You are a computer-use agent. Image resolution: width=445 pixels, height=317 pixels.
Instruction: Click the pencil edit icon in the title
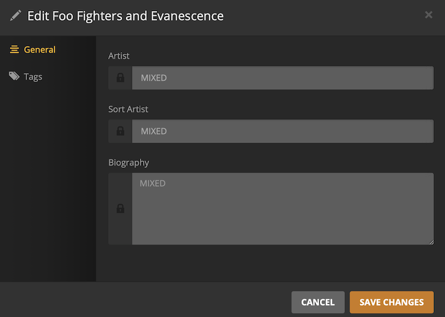click(15, 16)
